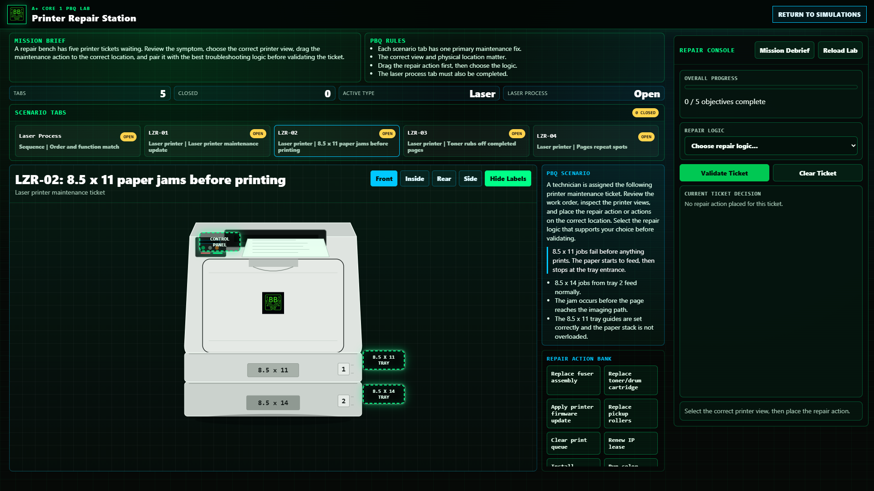Open the Laser Process scenario tab
Viewport: 874px width, 491px height.
pos(77,141)
